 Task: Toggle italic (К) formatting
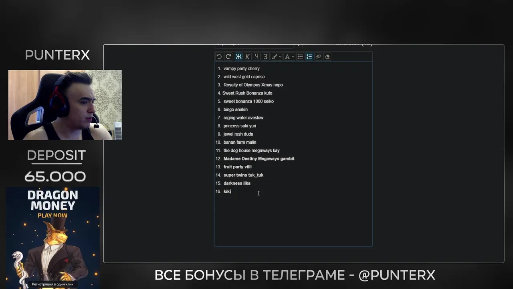[247, 57]
